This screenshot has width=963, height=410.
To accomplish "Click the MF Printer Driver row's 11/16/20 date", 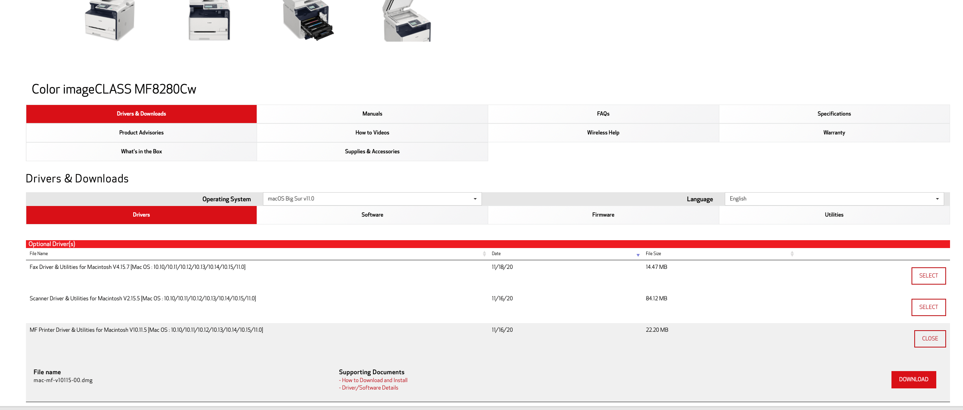I will click(x=502, y=330).
